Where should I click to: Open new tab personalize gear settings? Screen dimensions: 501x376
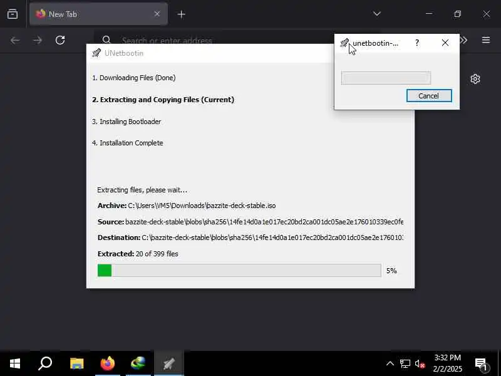[x=475, y=79]
